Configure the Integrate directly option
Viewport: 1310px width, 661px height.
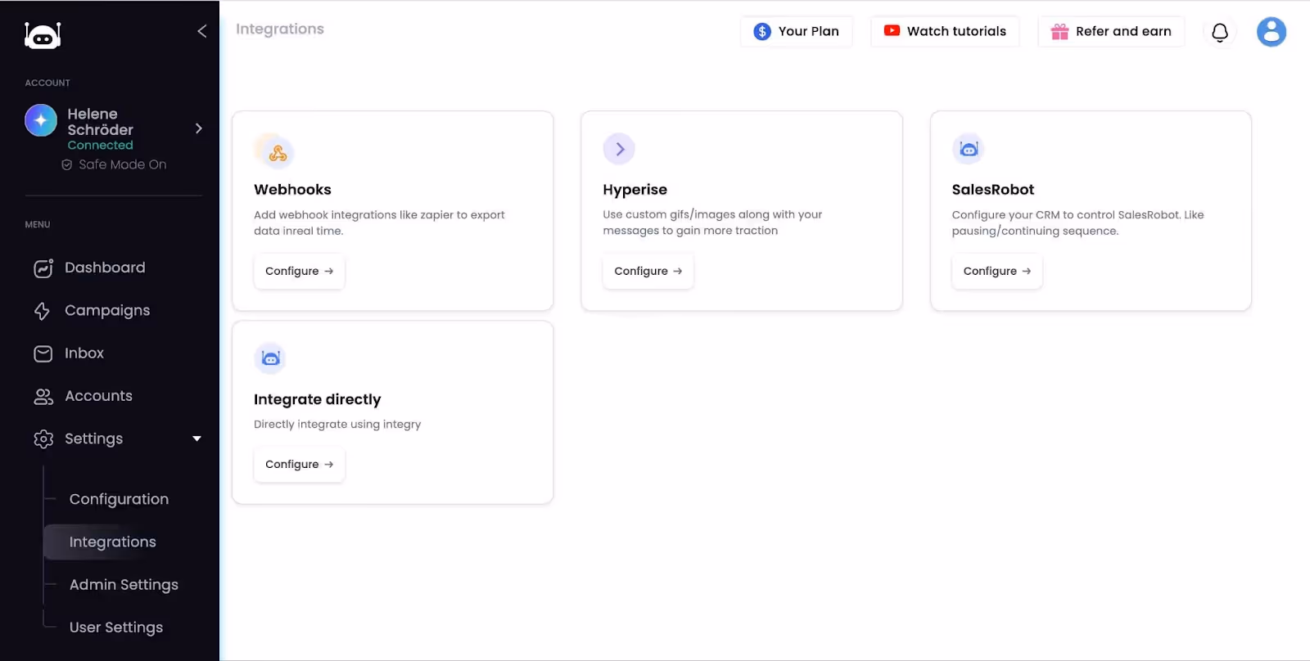click(299, 464)
